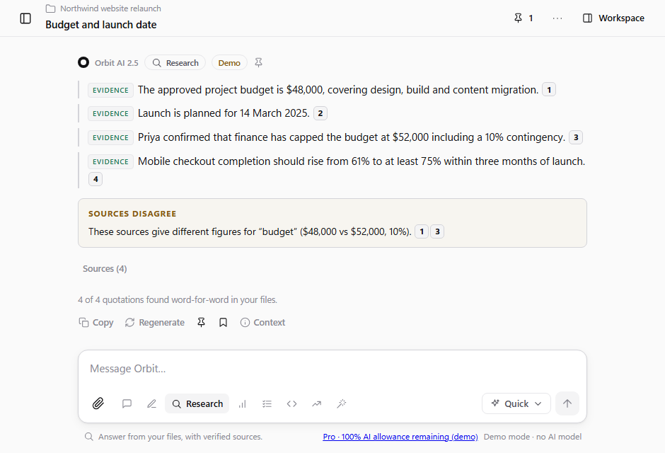
Task: Open citation 3 inside Sources Disagree box
Action: [x=437, y=231]
